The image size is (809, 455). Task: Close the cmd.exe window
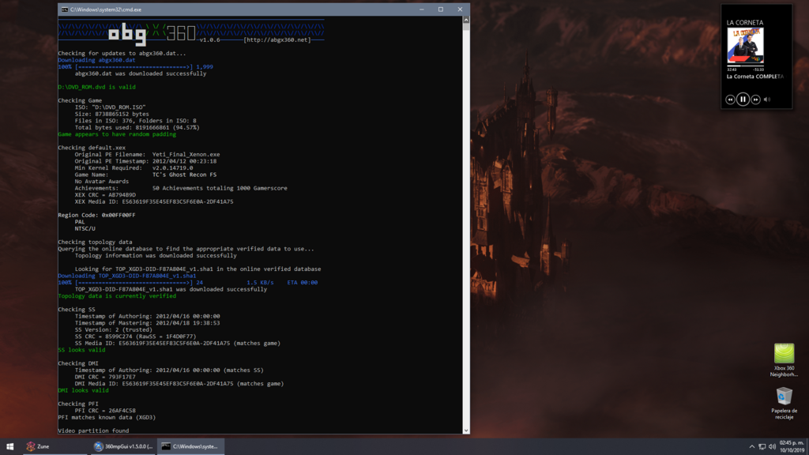[460, 9]
